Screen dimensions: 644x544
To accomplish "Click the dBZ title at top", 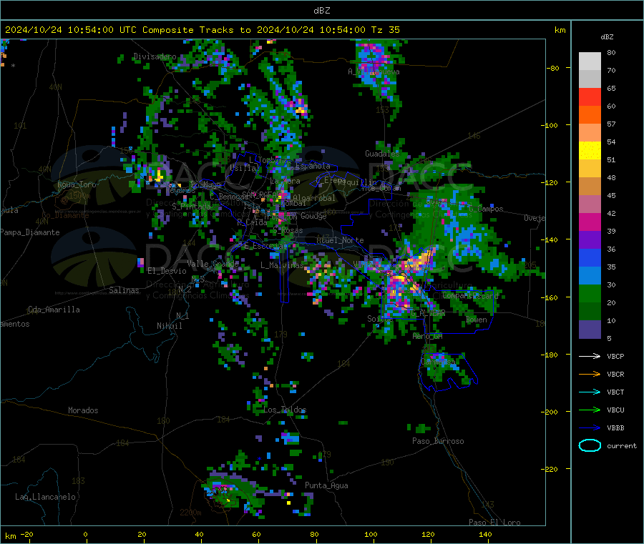I will point(321,10).
